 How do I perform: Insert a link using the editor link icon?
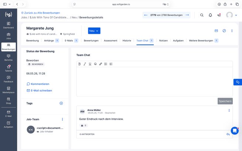100,64
